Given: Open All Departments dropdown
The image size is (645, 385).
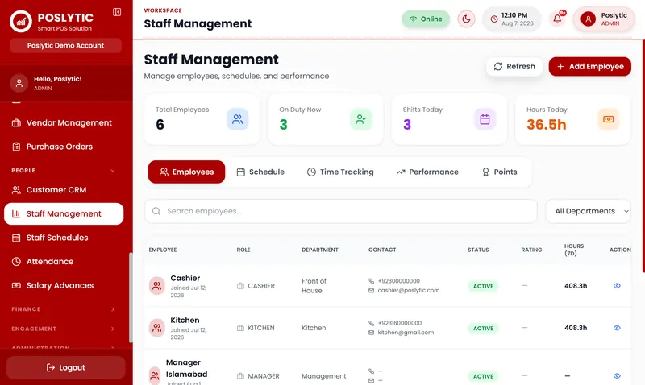Looking at the screenshot, I should point(588,211).
